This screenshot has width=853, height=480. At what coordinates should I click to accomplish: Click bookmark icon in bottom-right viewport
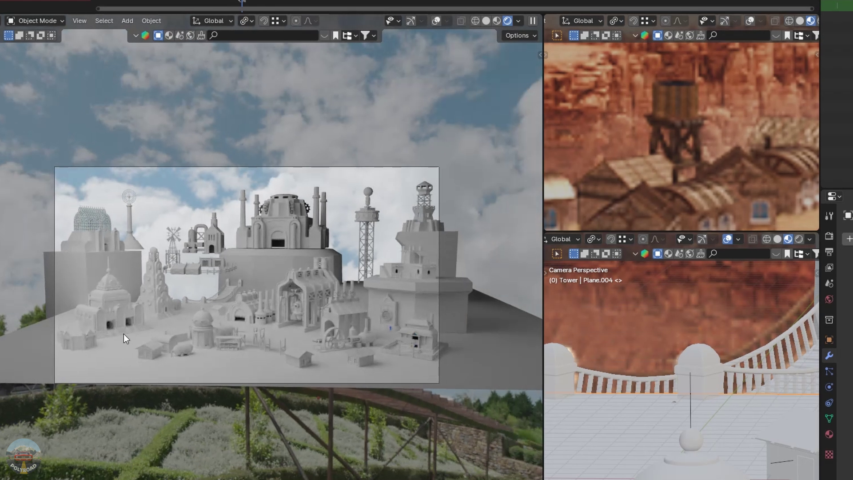[787, 254]
